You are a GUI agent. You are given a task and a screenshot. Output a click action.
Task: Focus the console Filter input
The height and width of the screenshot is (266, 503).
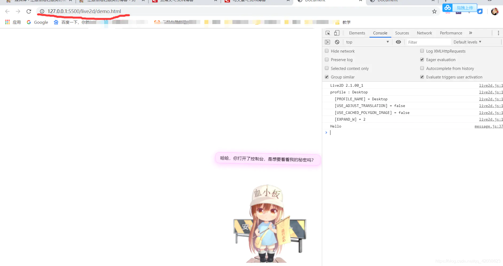[428, 42]
